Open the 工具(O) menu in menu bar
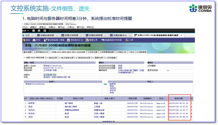The image size is (218, 125). pos(70,27)
